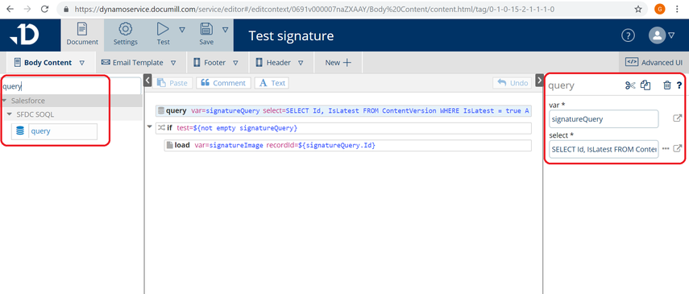Screen dimensions: 689x294
Task: Collapse the left panel arrow
Action: (147, 81)
